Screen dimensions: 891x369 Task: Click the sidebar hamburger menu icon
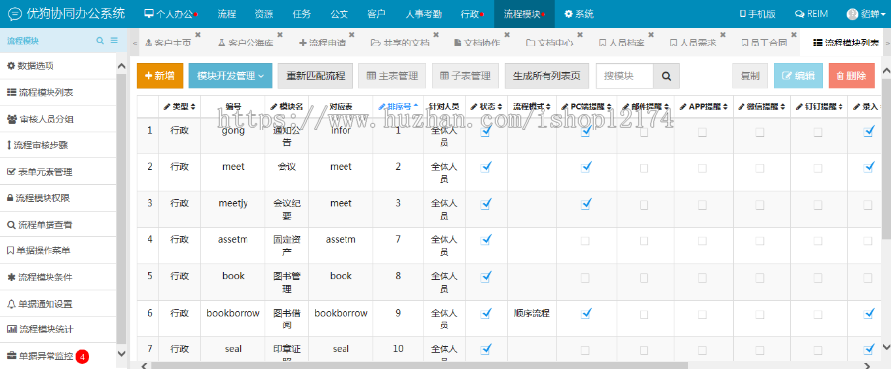click(x=114, y=41)
